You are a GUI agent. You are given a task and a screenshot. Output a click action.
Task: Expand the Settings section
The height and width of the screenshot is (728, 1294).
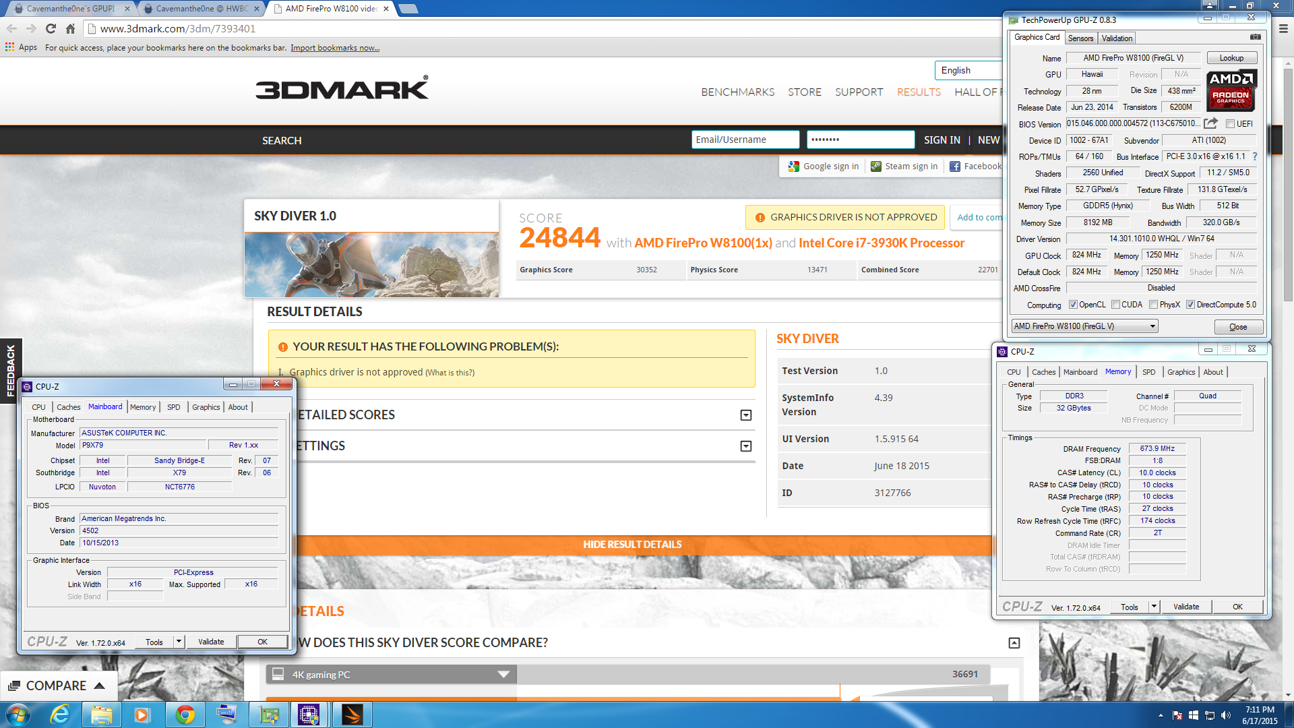coord(745,446)
